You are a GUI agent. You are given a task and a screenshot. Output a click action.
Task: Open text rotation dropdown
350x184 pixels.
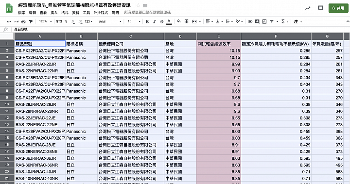pos(239,22)
